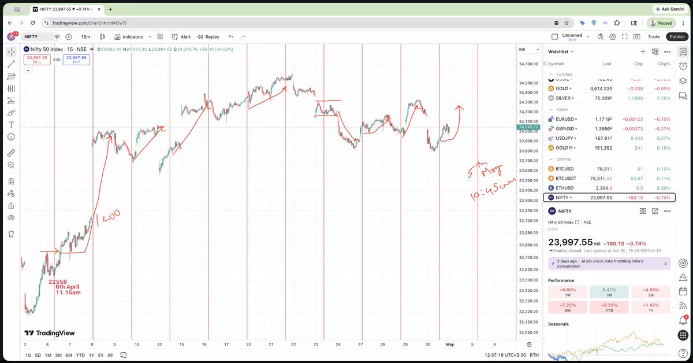Click the BUY 23,997.55 button

pyautogui.click(x=76, y=59)
